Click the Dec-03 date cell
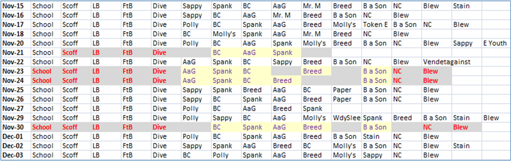This screenshot has width=511, height=161. (16, 155)
